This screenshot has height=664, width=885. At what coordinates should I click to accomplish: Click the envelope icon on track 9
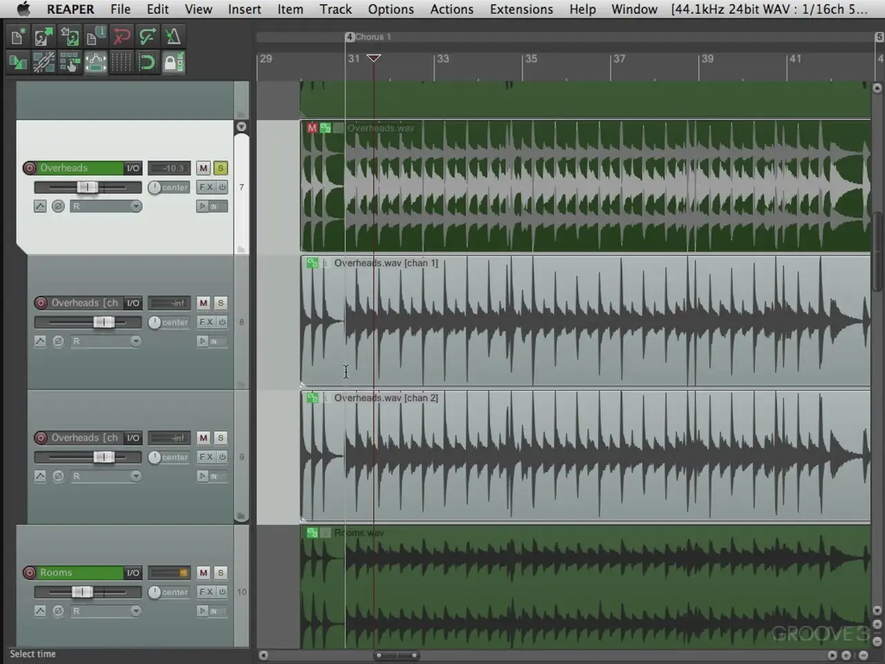coord(40,476)
